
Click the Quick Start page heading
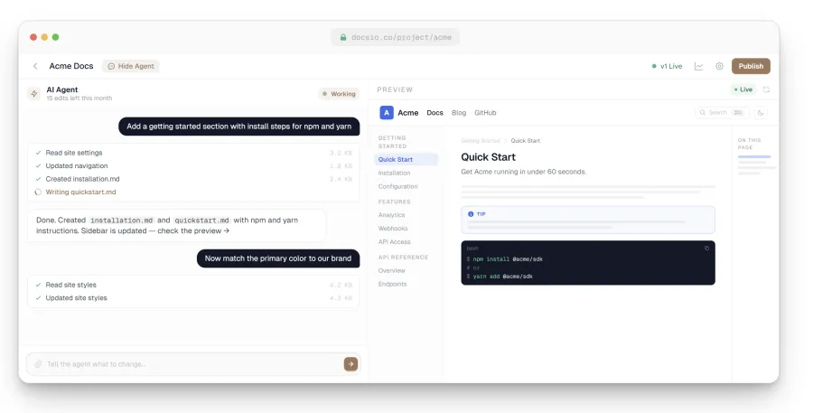point(488,156)
